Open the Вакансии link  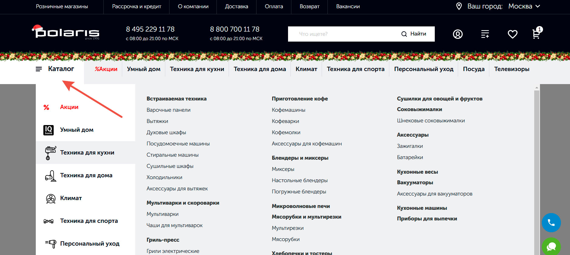click(x=348, y=6)
